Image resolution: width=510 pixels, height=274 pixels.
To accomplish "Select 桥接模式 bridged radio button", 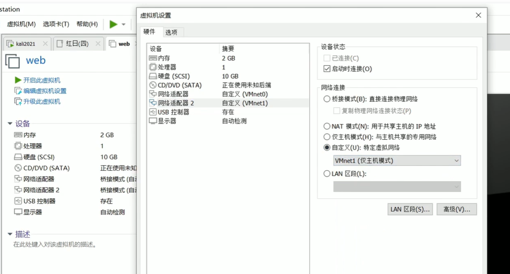I will (x=327, y=99).
